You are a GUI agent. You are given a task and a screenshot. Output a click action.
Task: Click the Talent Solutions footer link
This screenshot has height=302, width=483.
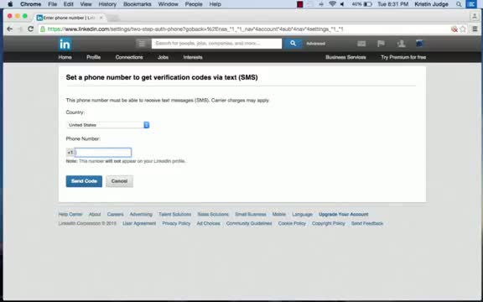(175, 214)
